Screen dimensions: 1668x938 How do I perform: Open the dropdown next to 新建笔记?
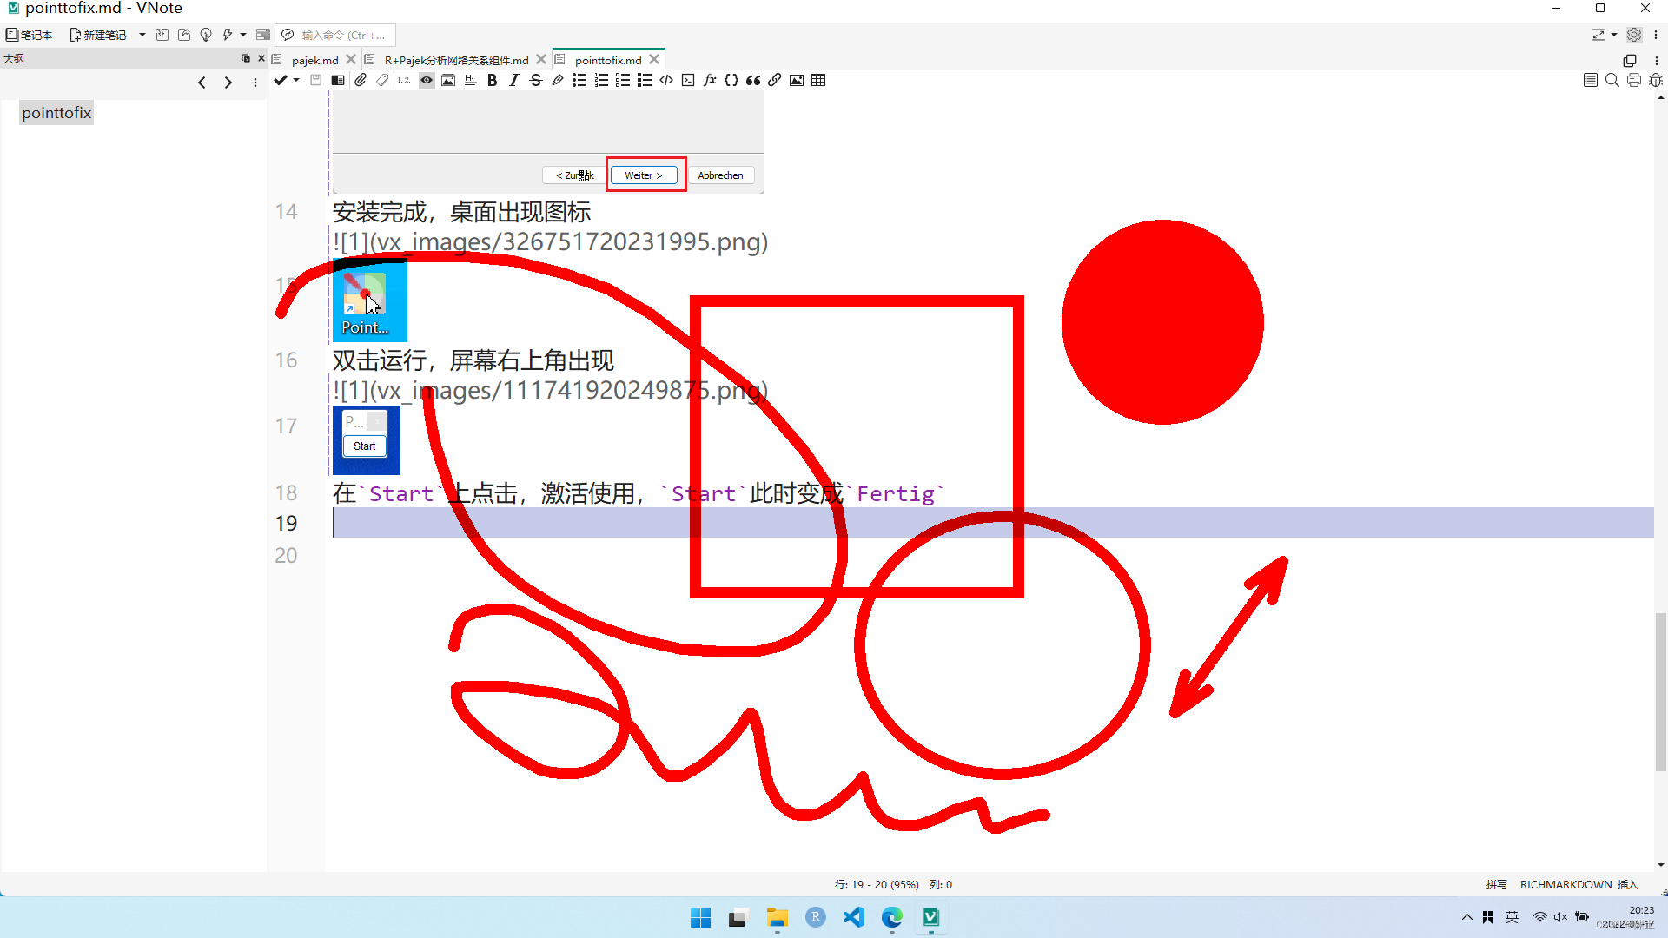pos(142,35)
